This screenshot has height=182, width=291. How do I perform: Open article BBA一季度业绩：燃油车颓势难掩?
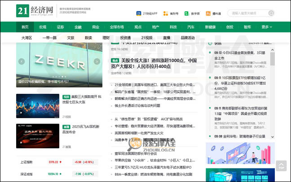point(153,174)
